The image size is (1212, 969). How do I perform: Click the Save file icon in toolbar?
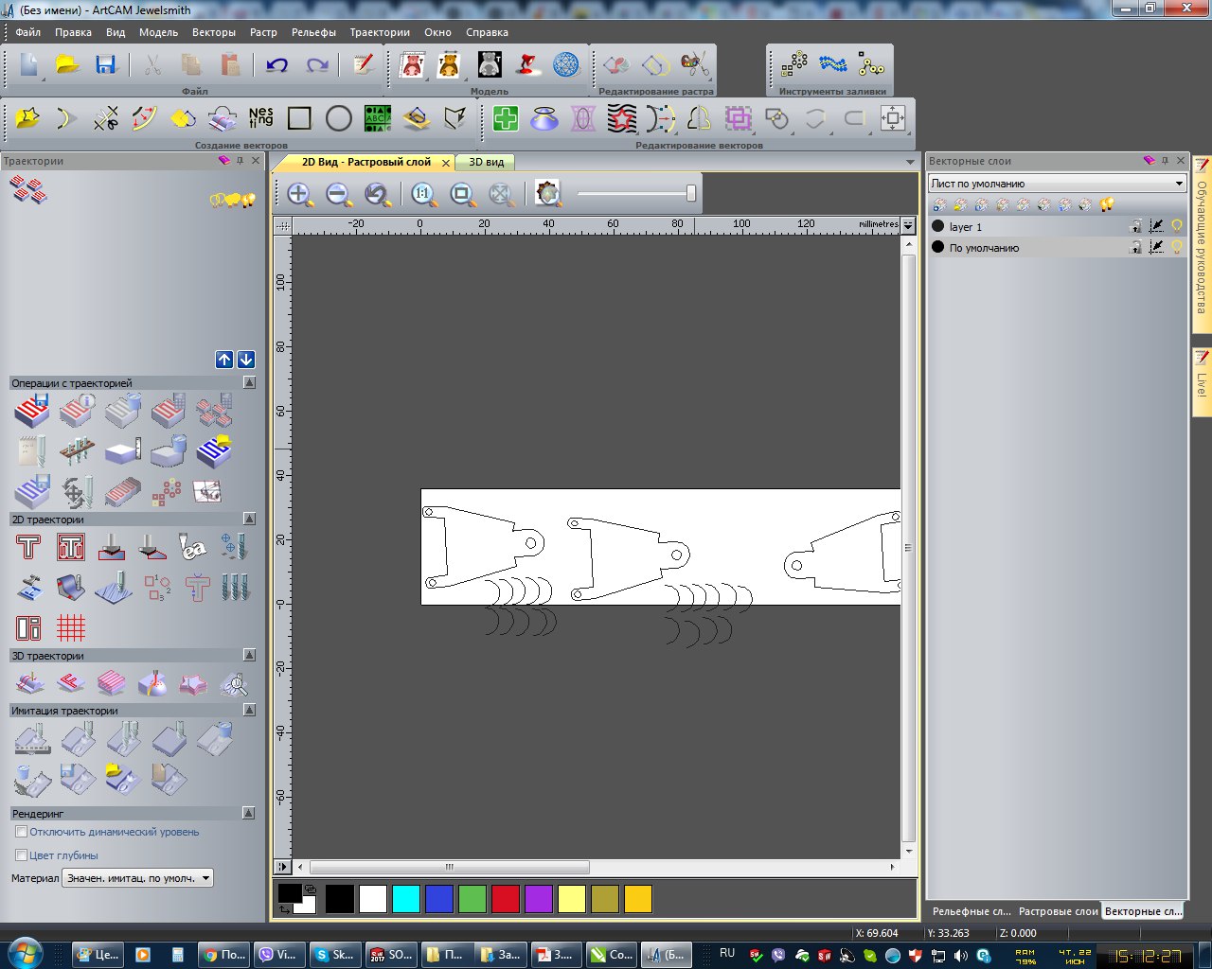(x=105, y=64)
